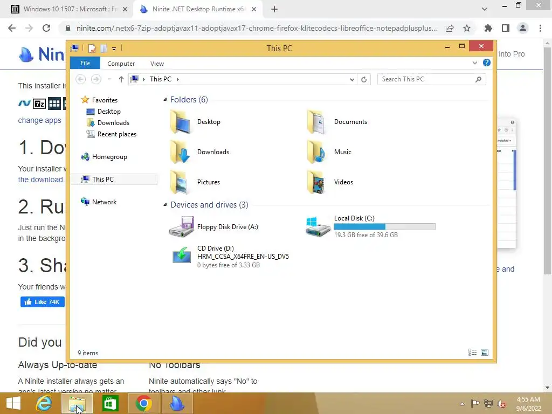This screenshot has height=414, width=552.
Task: Select the Ninite .NET Desktop Runtime tab
Action: coord(198,9)
